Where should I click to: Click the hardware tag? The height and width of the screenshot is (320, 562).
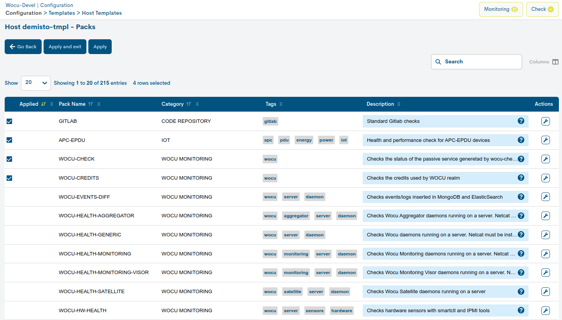(x=342, y=311)
